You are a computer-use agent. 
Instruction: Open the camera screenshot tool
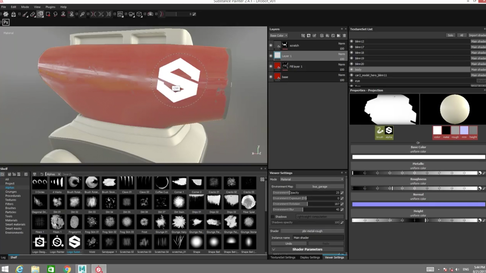150,14
